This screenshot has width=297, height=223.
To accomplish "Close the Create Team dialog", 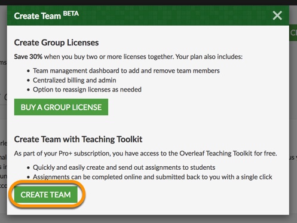I will pos(277,16).
